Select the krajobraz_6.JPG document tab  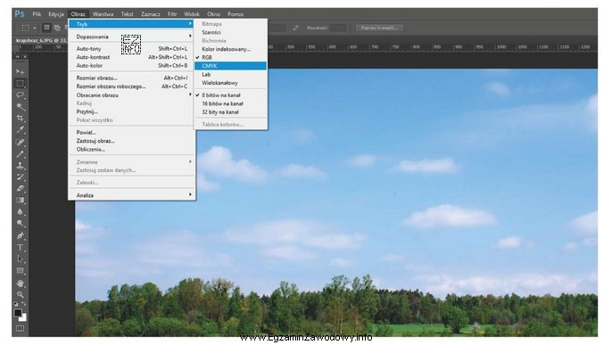click(41, 40)
